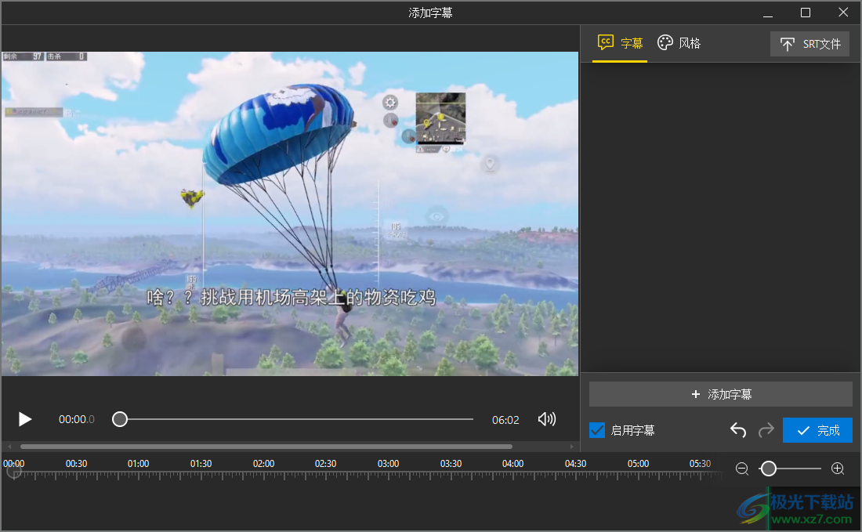Click the playback seek bar handle
862x532 pixels.
[x=120, y=419]
